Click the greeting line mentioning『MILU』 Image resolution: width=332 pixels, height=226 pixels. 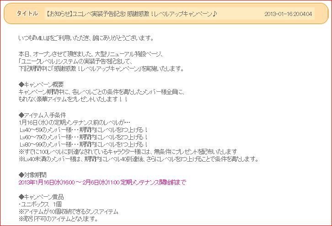click(x=90, y=37)
